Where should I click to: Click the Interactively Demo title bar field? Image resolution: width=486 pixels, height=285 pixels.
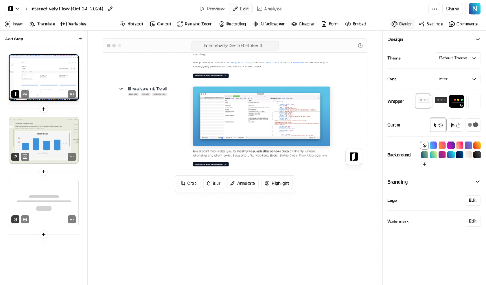[x=234, y=46]
